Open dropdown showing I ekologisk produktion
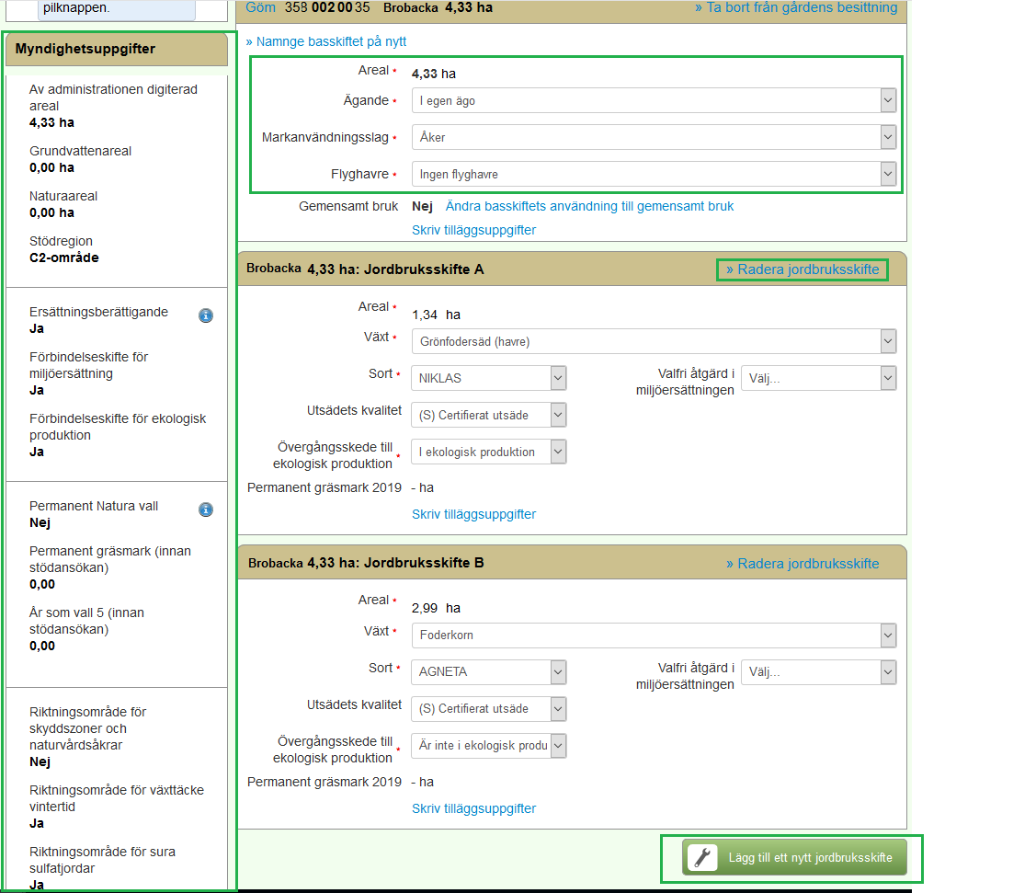 [x=489, y=452]
